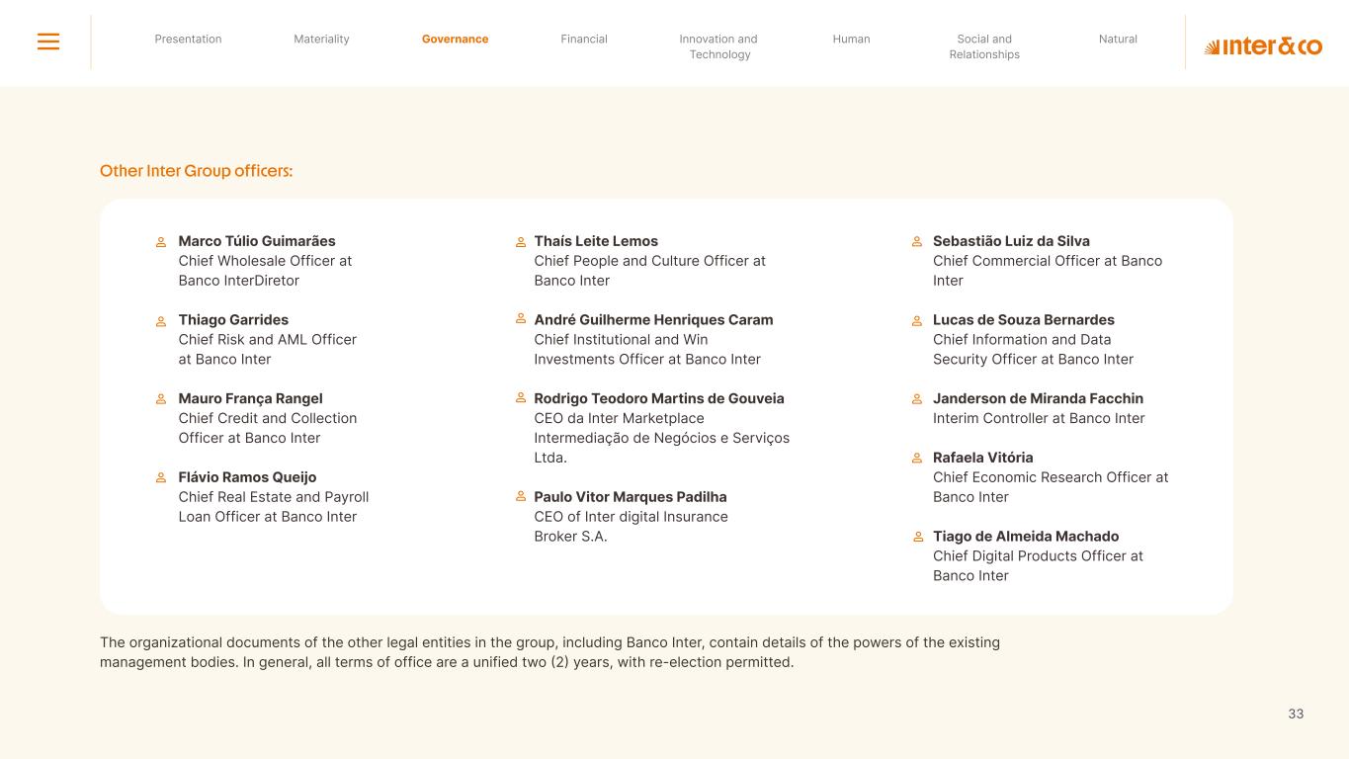Click person icon beside Thaís Leite Lemos
The image size is (1349, 759).
coord(521,242)
